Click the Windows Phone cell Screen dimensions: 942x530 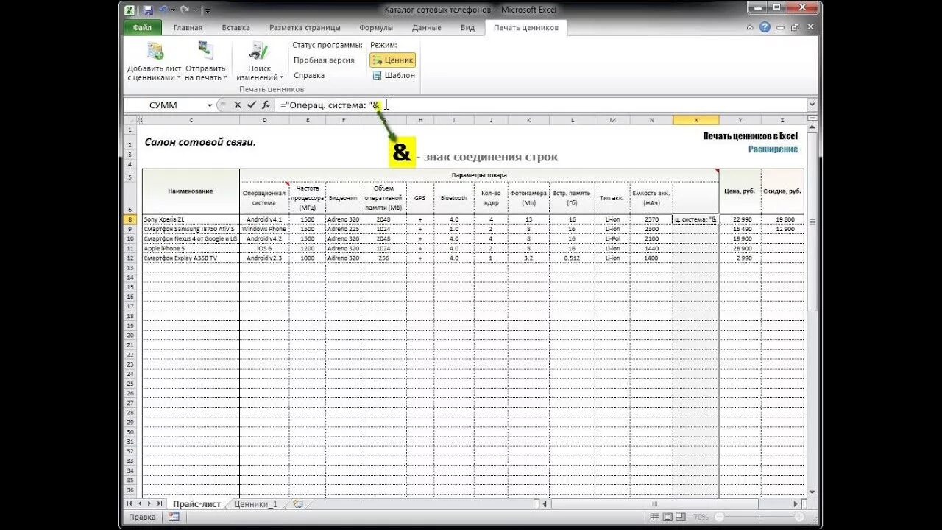(264, 229)
